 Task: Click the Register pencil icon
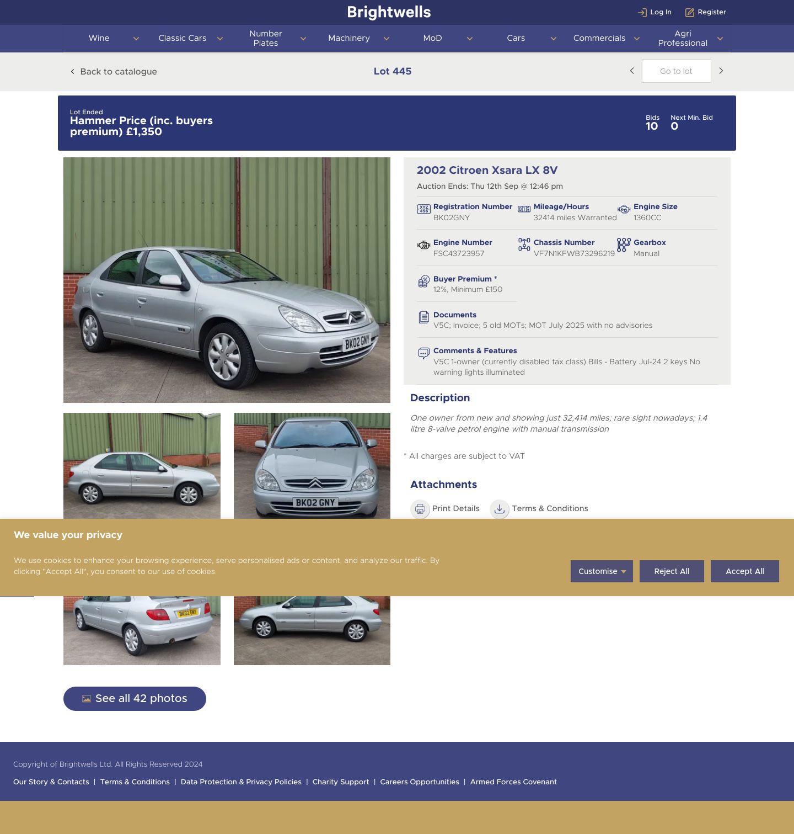click(690, 12)
